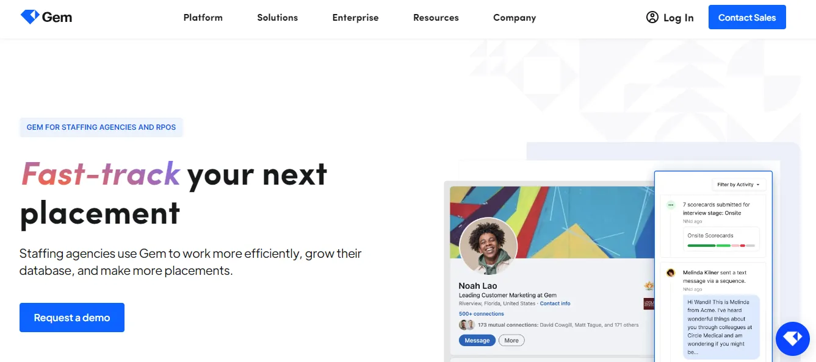Image resolution: width=816 pixels, height=362 pixels.
Task: Open the Solutions menu
Action: point(278,18)
